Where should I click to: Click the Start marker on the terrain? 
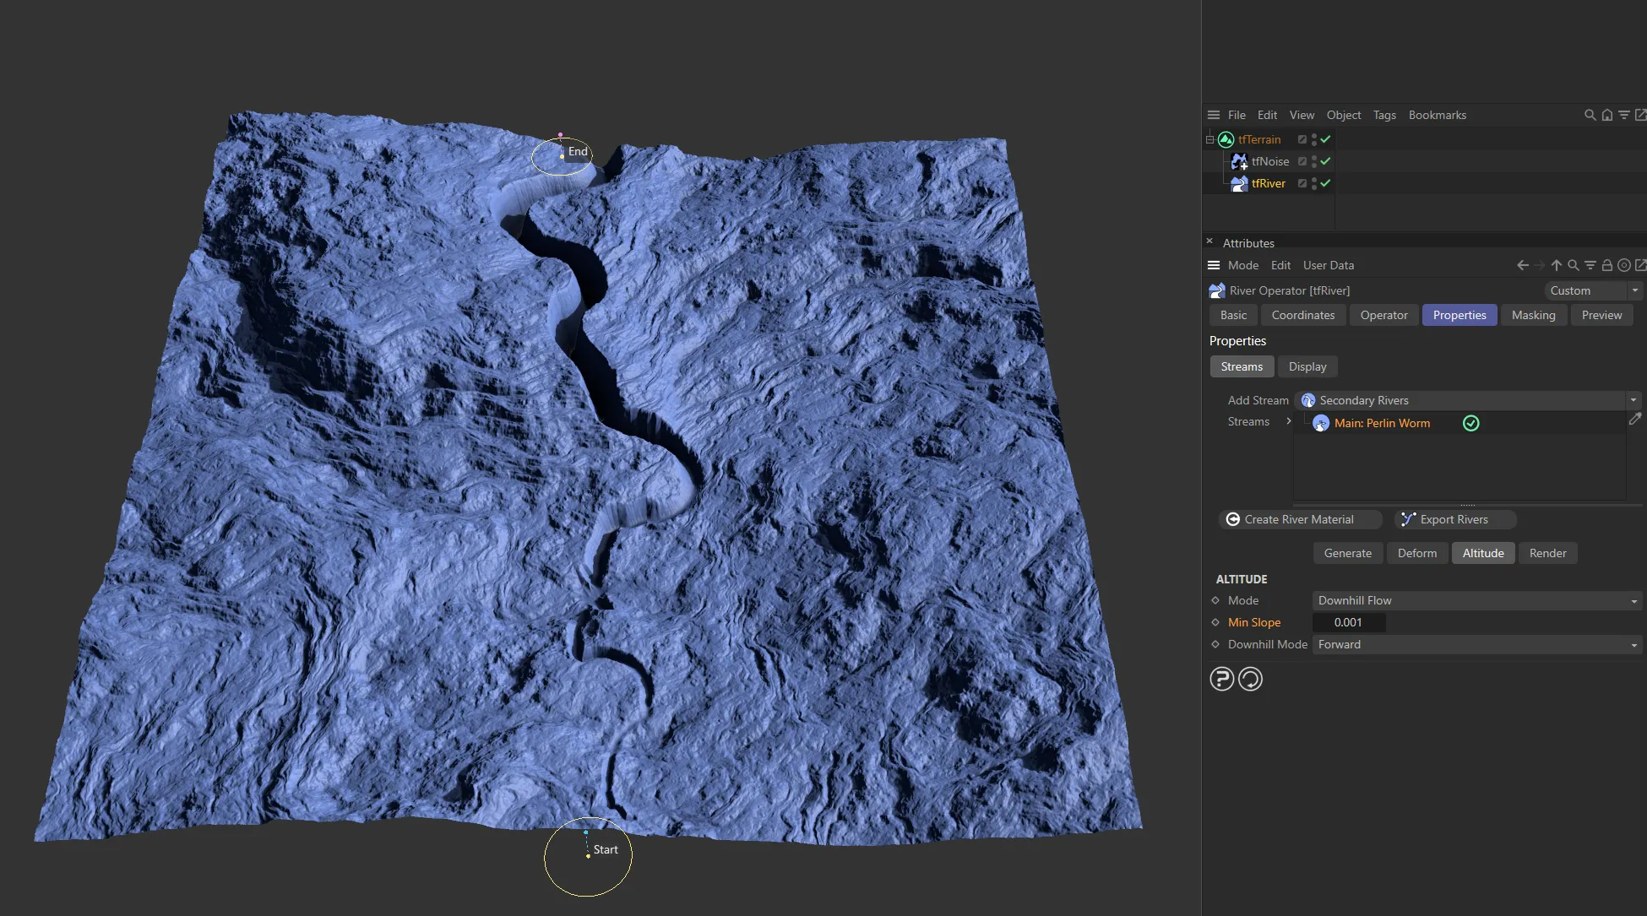point(588,855)
